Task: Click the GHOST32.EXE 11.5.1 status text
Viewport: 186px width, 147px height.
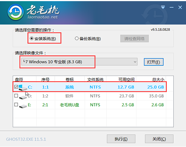Action: pos(26,139)
